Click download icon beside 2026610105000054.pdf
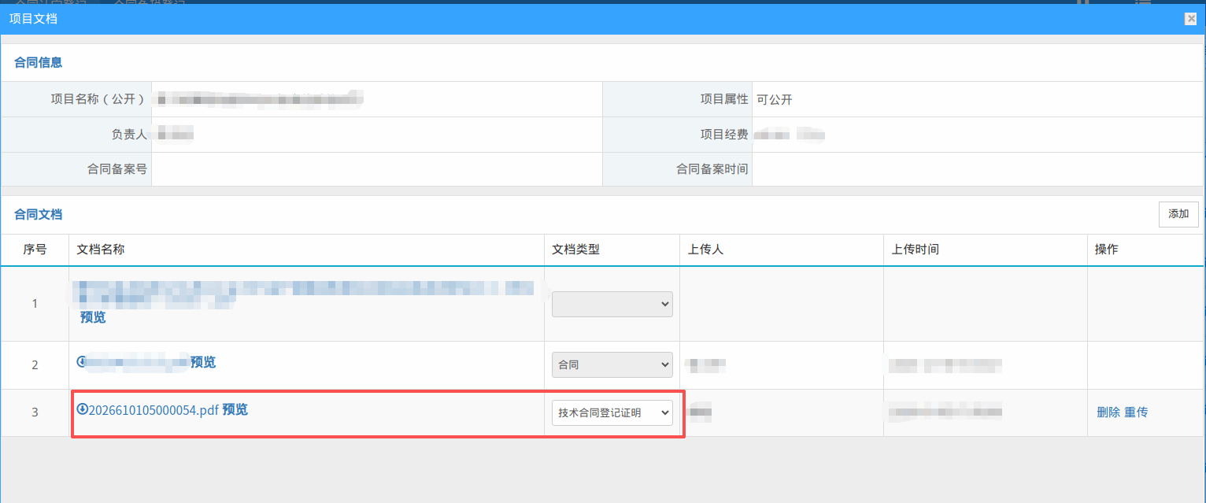Image resolution: width=1206 pixels, height=503 pixels. pyautogui.click(x=82, y=409)
